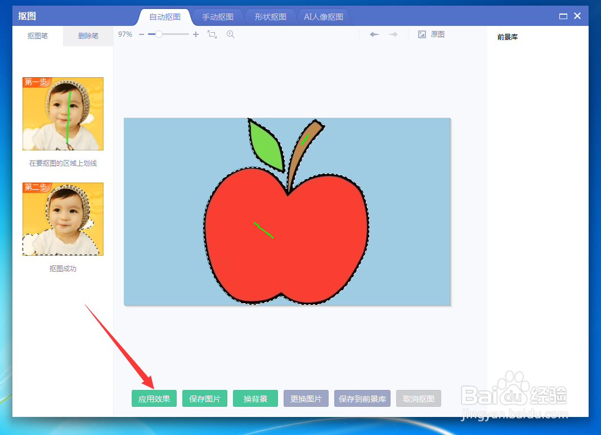Click the undo left arrow
Image resolution: width=601 pixels, height=435 pixels.
tap(374, 34)
